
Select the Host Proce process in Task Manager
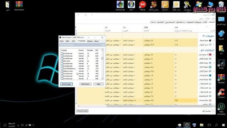(206, 80)
